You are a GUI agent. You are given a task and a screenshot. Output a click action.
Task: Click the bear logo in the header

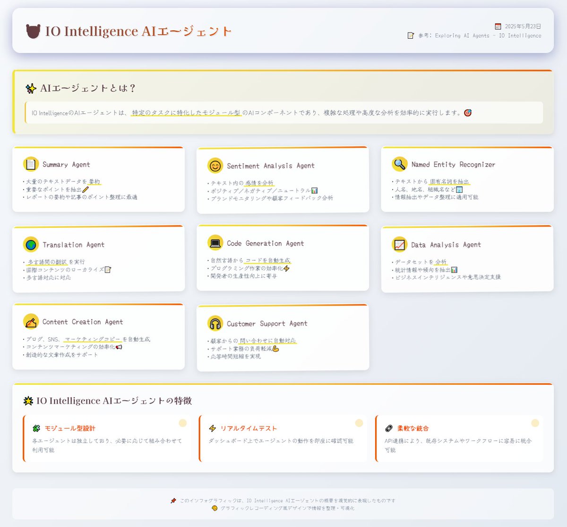[x=32, y=31]
